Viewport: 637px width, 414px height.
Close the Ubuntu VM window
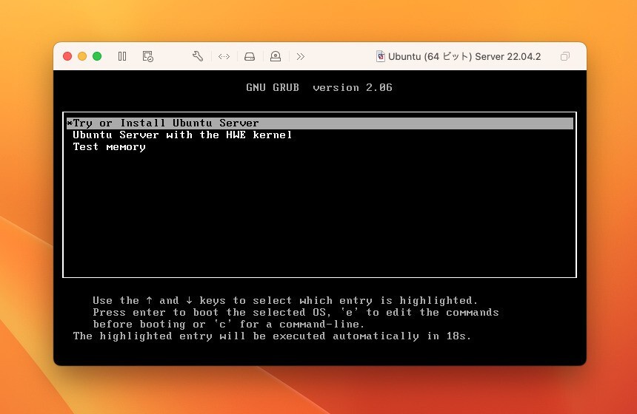coord(67,56)
